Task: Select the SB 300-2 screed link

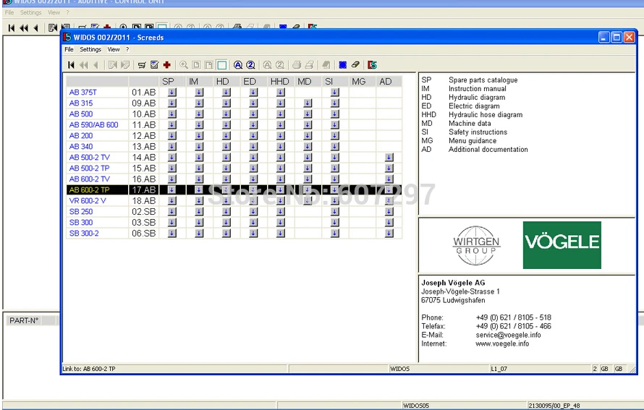Action: point(84,233)
